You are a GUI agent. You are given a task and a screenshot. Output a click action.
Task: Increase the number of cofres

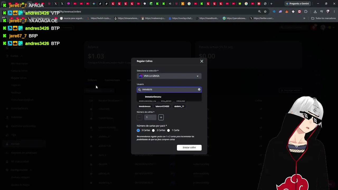tap(161, 117)
